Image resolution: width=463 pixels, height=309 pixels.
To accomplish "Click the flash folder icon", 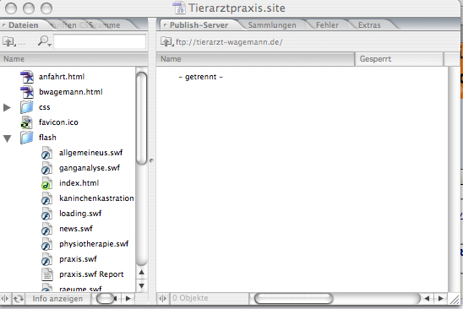I will (26, 138).
